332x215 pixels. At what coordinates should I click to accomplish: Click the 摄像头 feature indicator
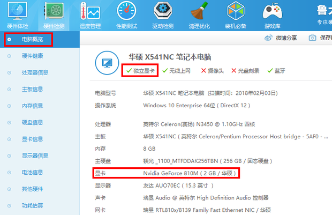(x=213, y=71)
